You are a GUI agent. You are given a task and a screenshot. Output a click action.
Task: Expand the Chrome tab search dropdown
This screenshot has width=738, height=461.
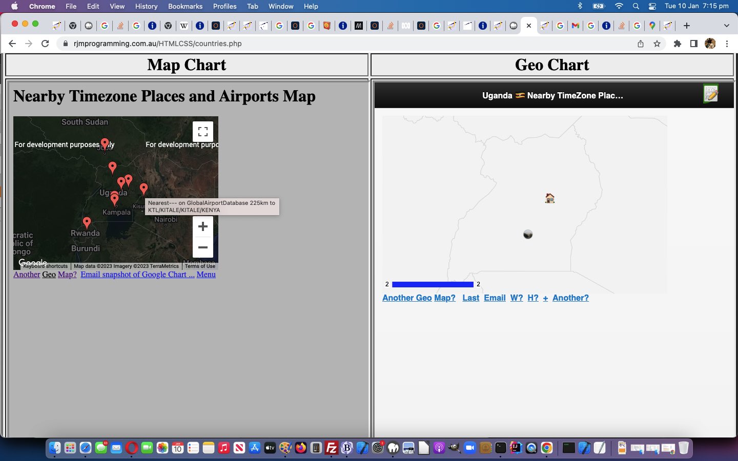(726, 26)
